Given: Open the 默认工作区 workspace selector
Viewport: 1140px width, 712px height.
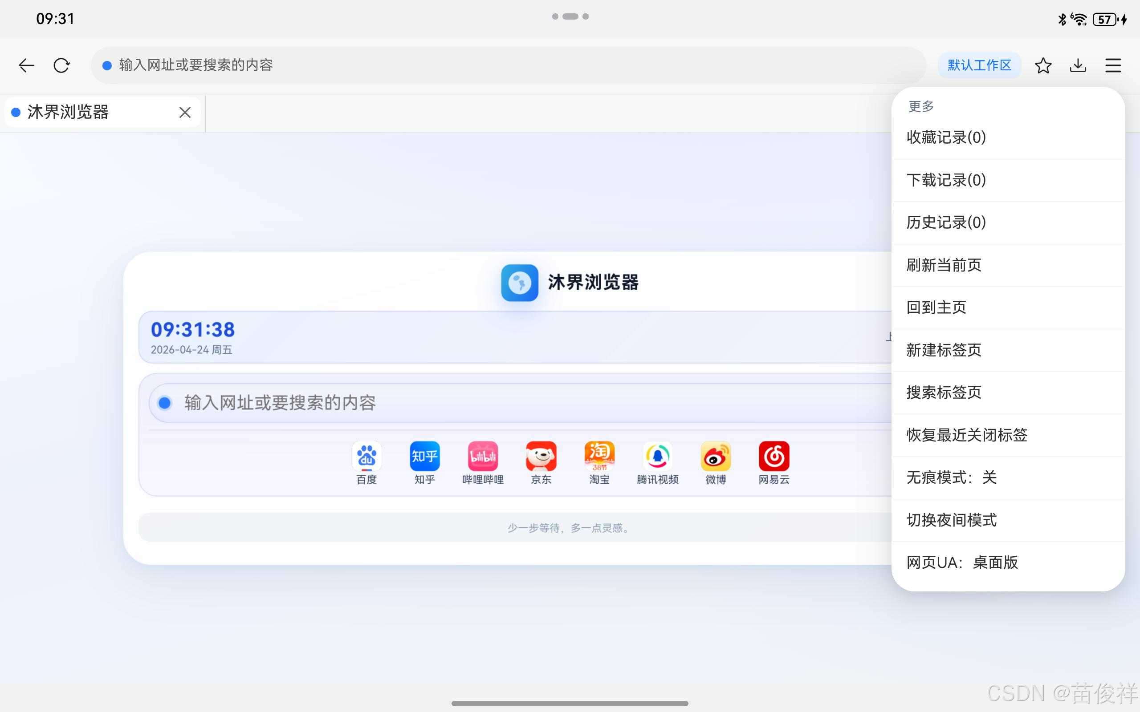Looking at the screenshot, I should coord(979,65).
